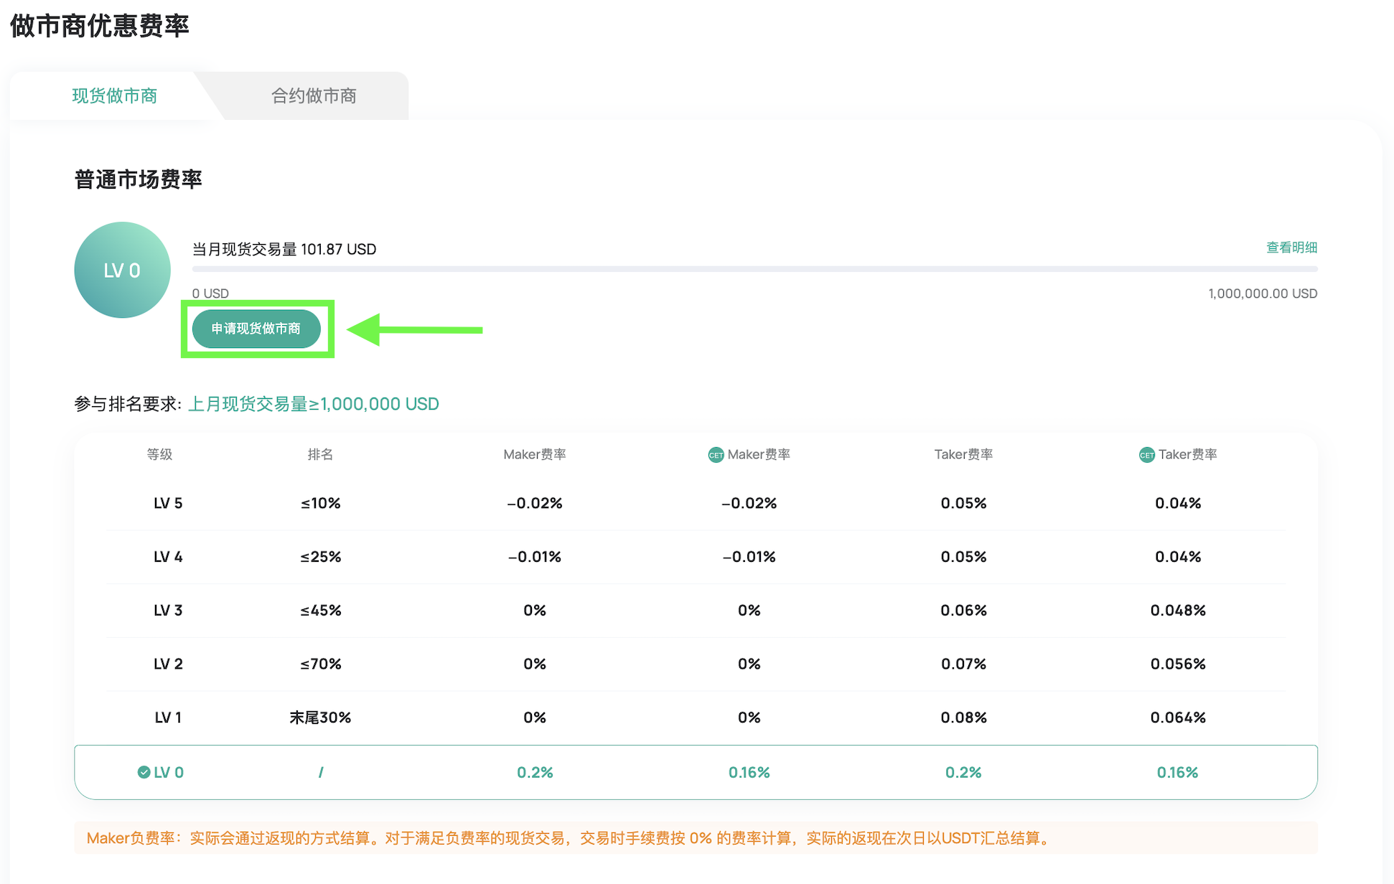Click the 做市商优惠费率 page title

click(99, 26)
